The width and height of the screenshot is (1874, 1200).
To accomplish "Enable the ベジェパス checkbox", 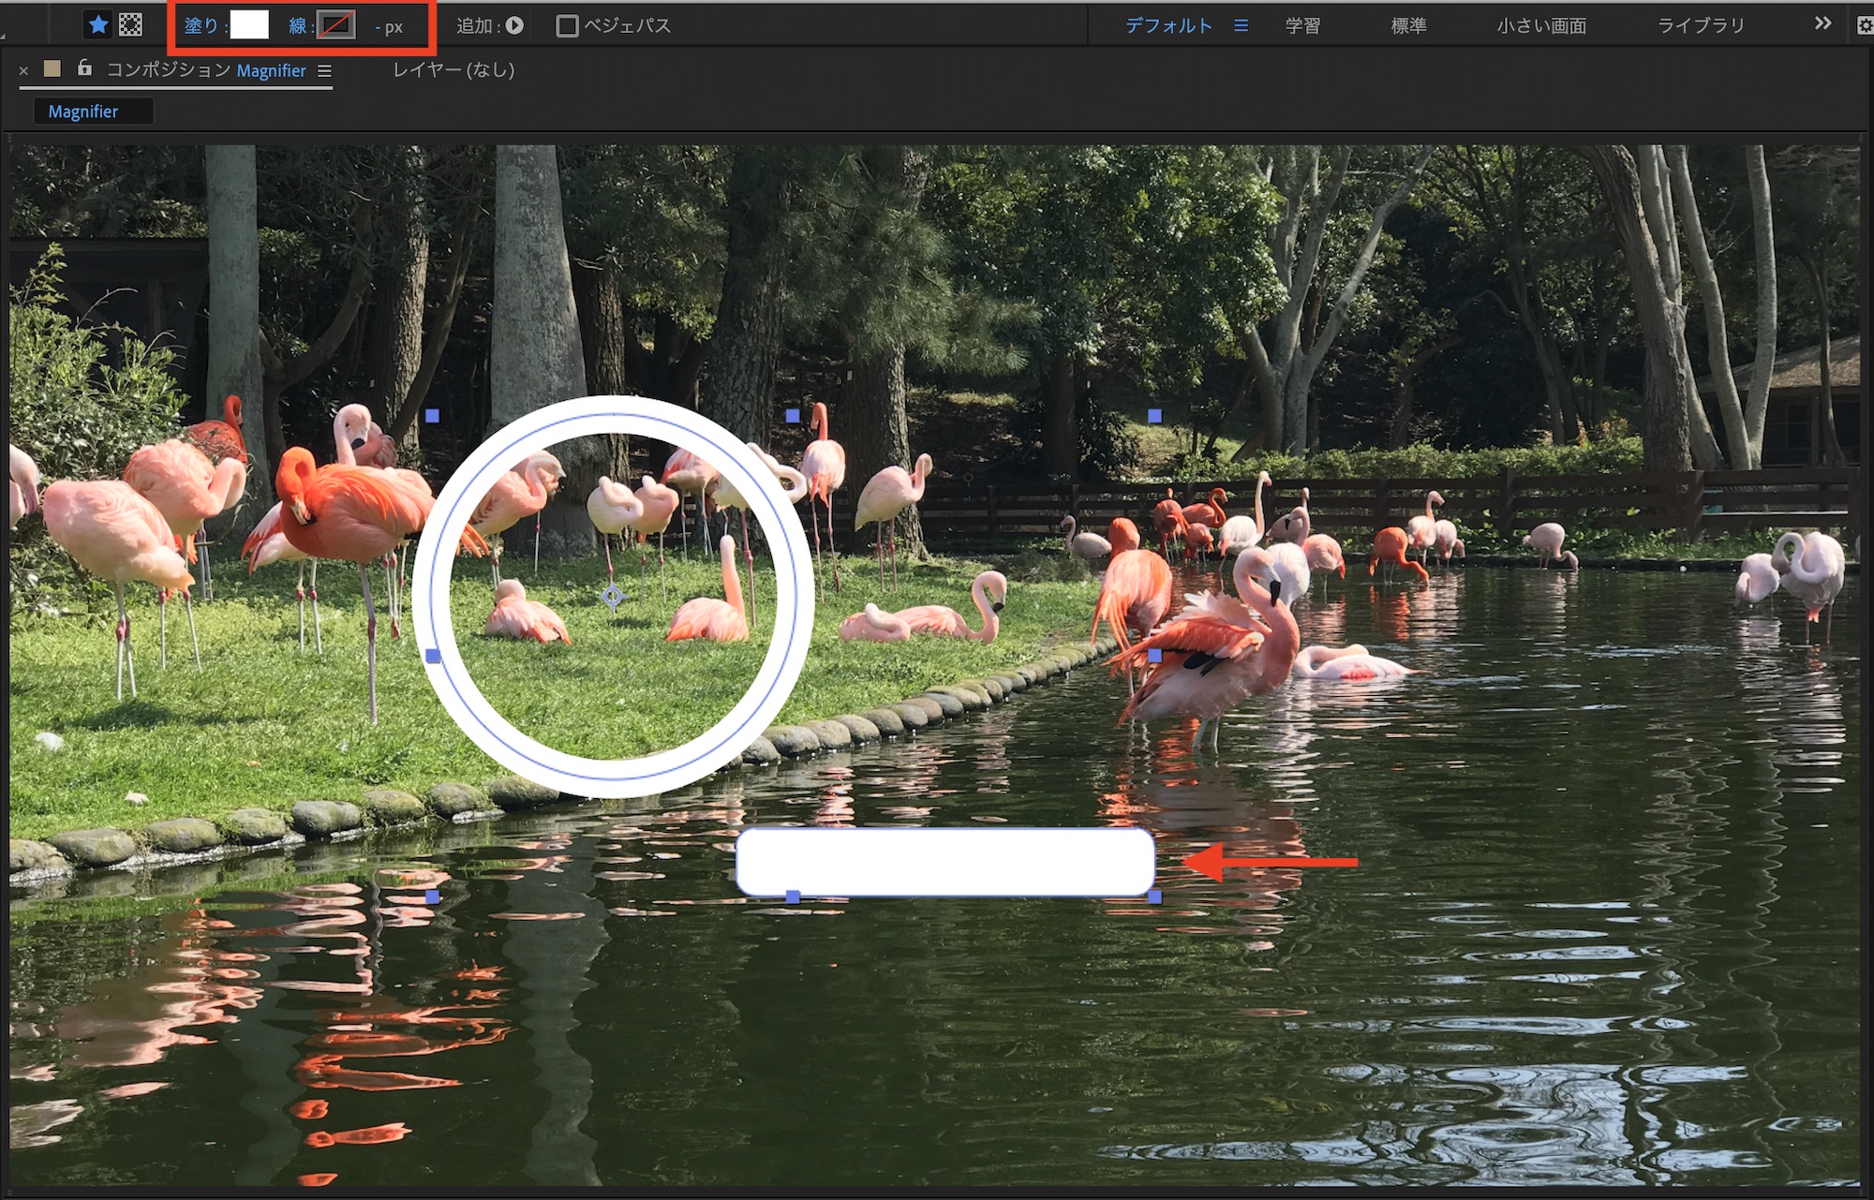I will point(567,26).
